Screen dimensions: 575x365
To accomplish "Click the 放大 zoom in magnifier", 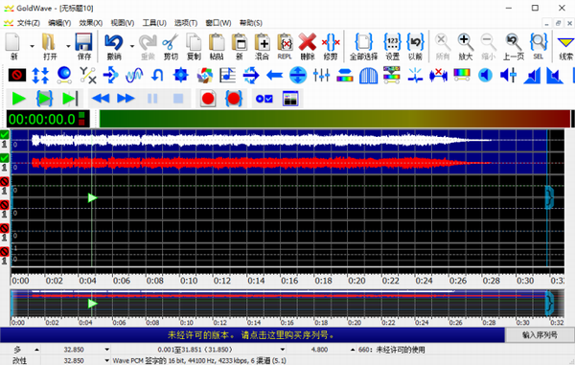I will [x=466, y=46].
